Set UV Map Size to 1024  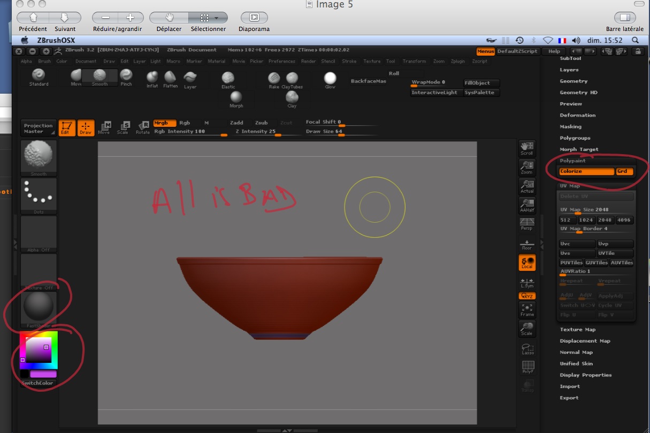[x=587, y=220]
